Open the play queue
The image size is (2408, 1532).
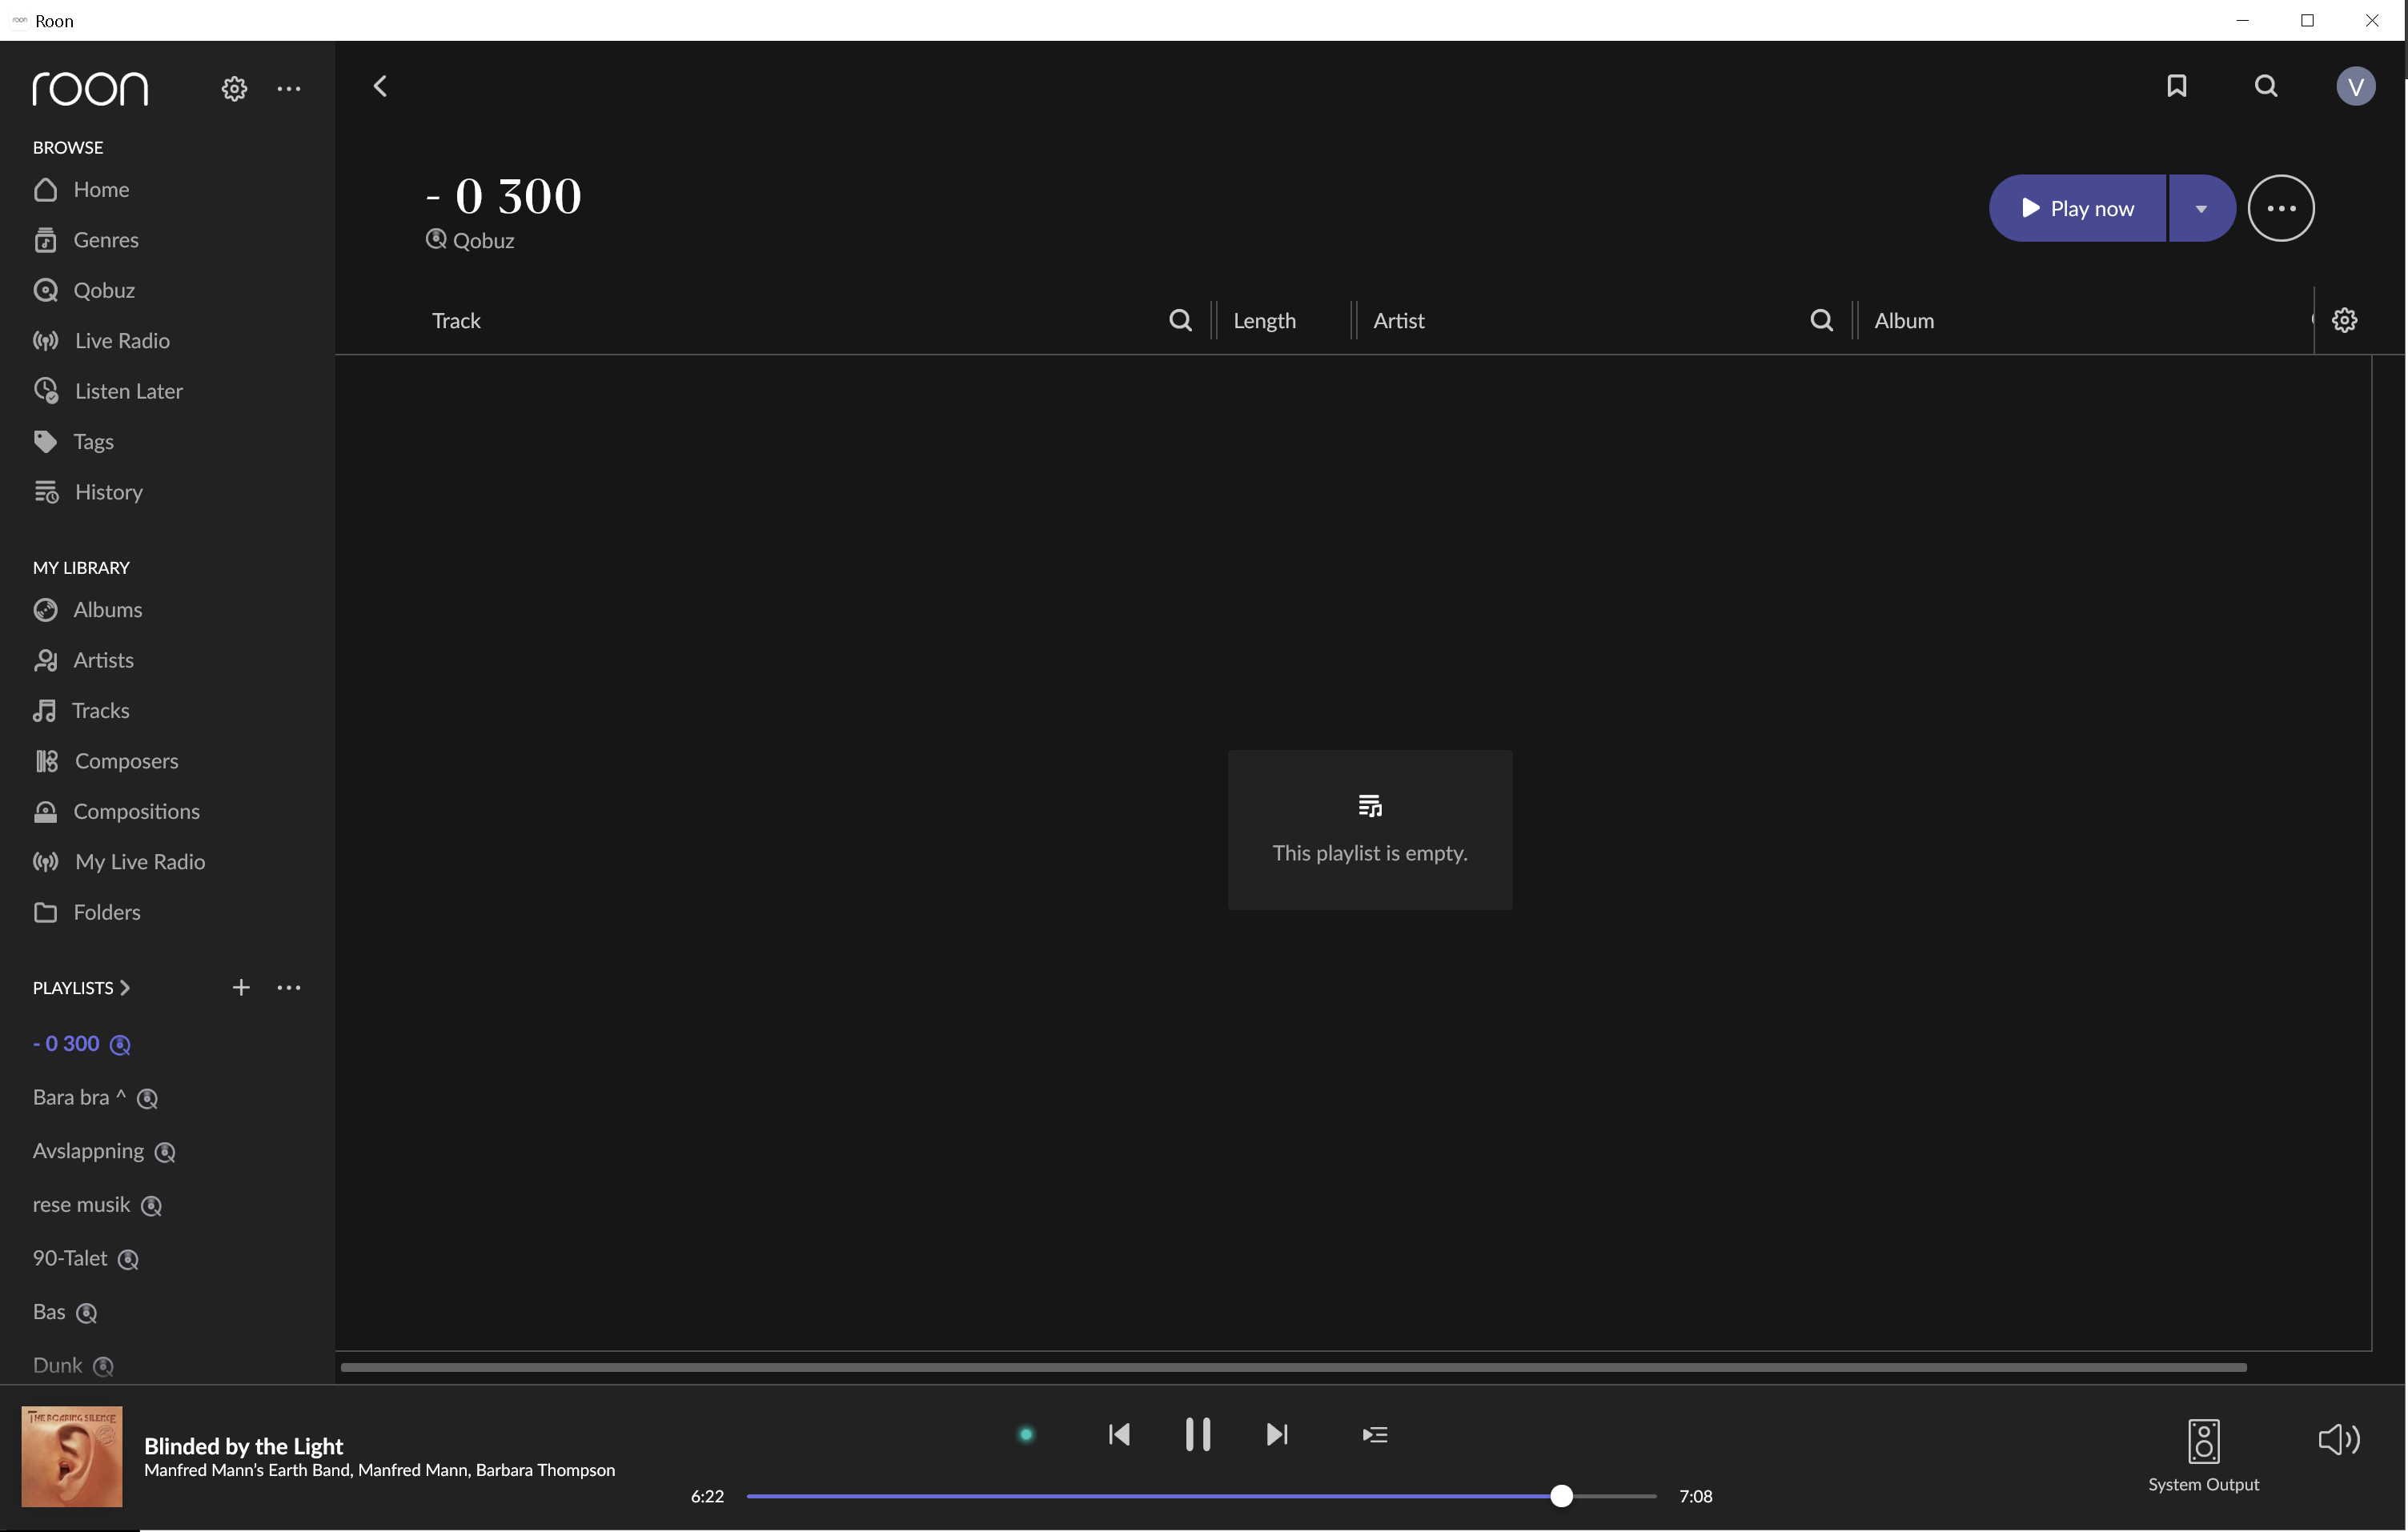point(1375,1435)
